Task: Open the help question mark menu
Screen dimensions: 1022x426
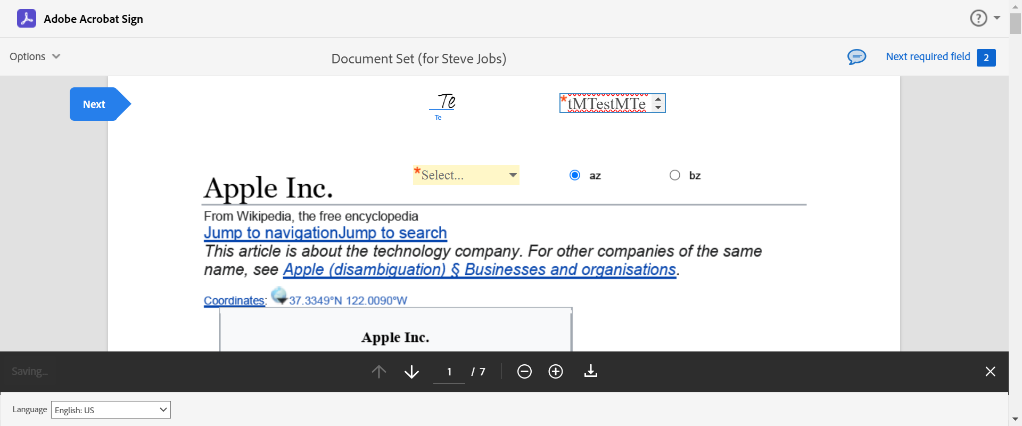Action: [x=978, y=18]
